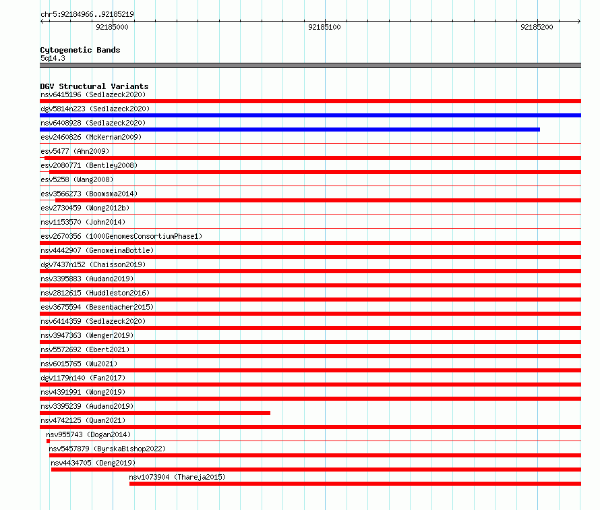Click the 92185200 ruler position label
Viewport: 600px width, 510px height.
(x=537, y=27)
